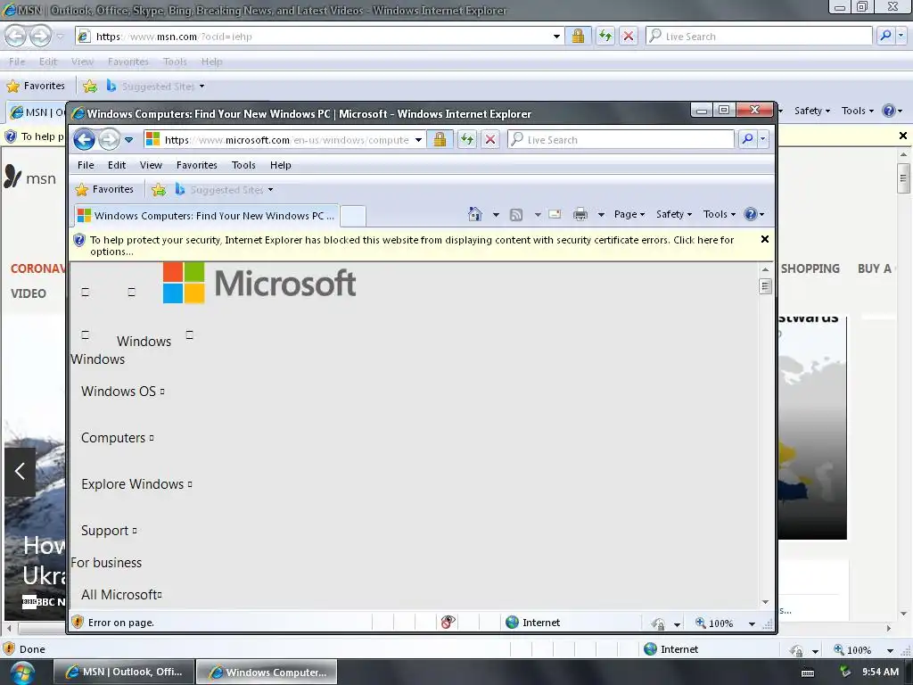Click Home icon in Microsoft window
The height and width of the screenshot is (685, 913).
coord(474,214)
